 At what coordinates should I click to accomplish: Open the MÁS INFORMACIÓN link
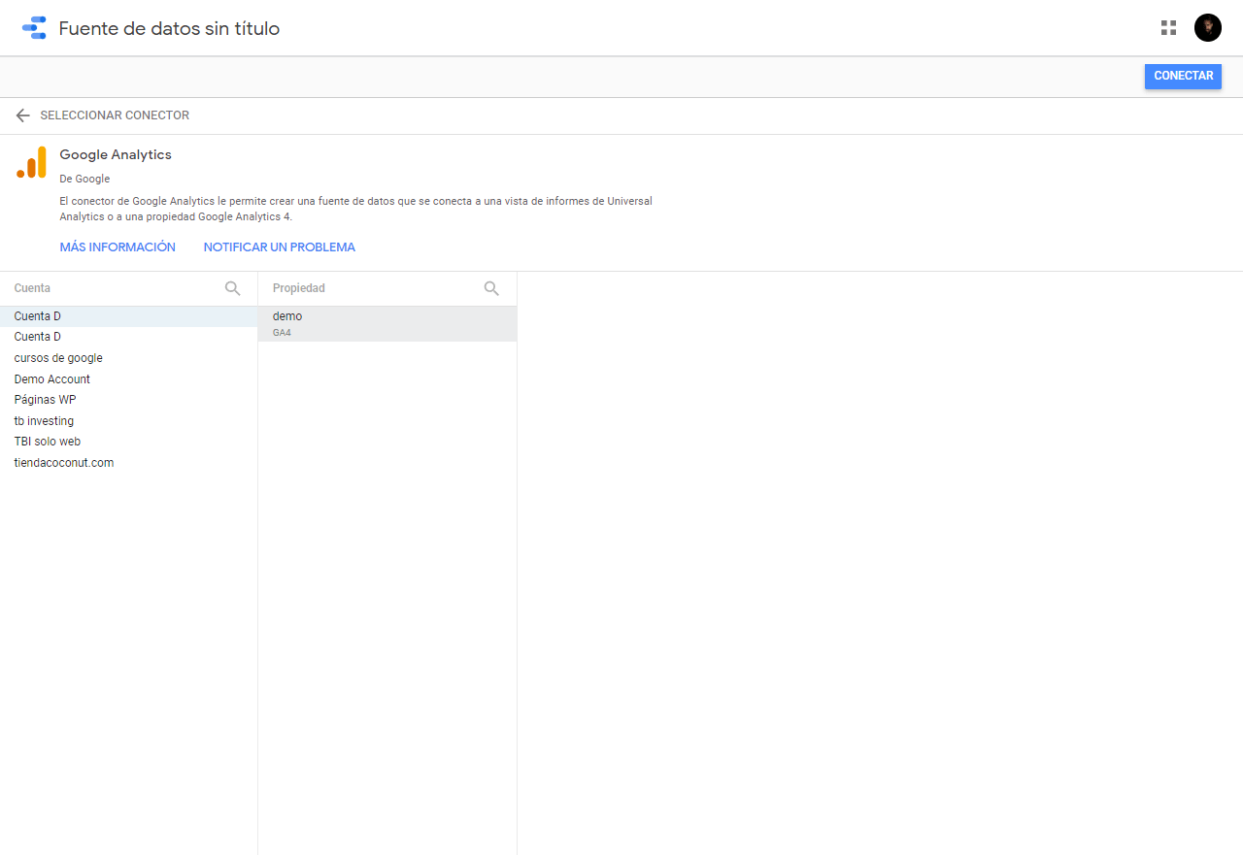[118, 247]
